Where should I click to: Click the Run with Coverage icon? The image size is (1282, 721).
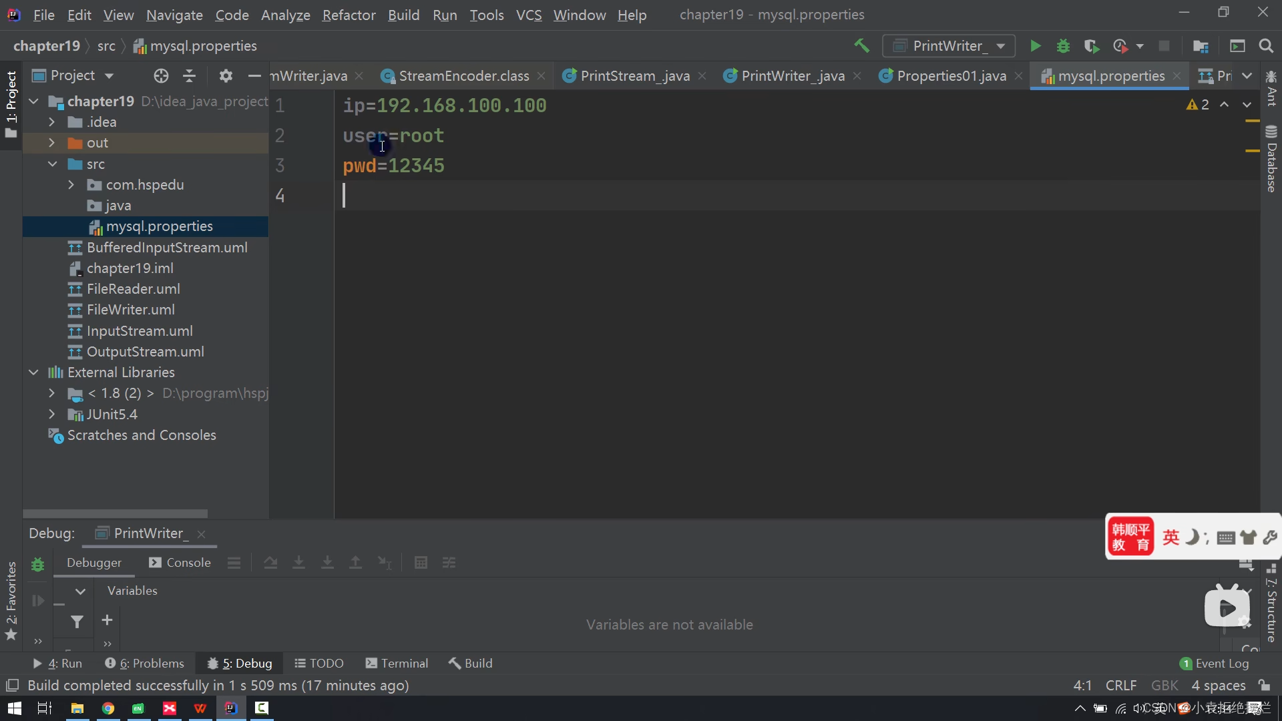click(x=1091, y=46)
